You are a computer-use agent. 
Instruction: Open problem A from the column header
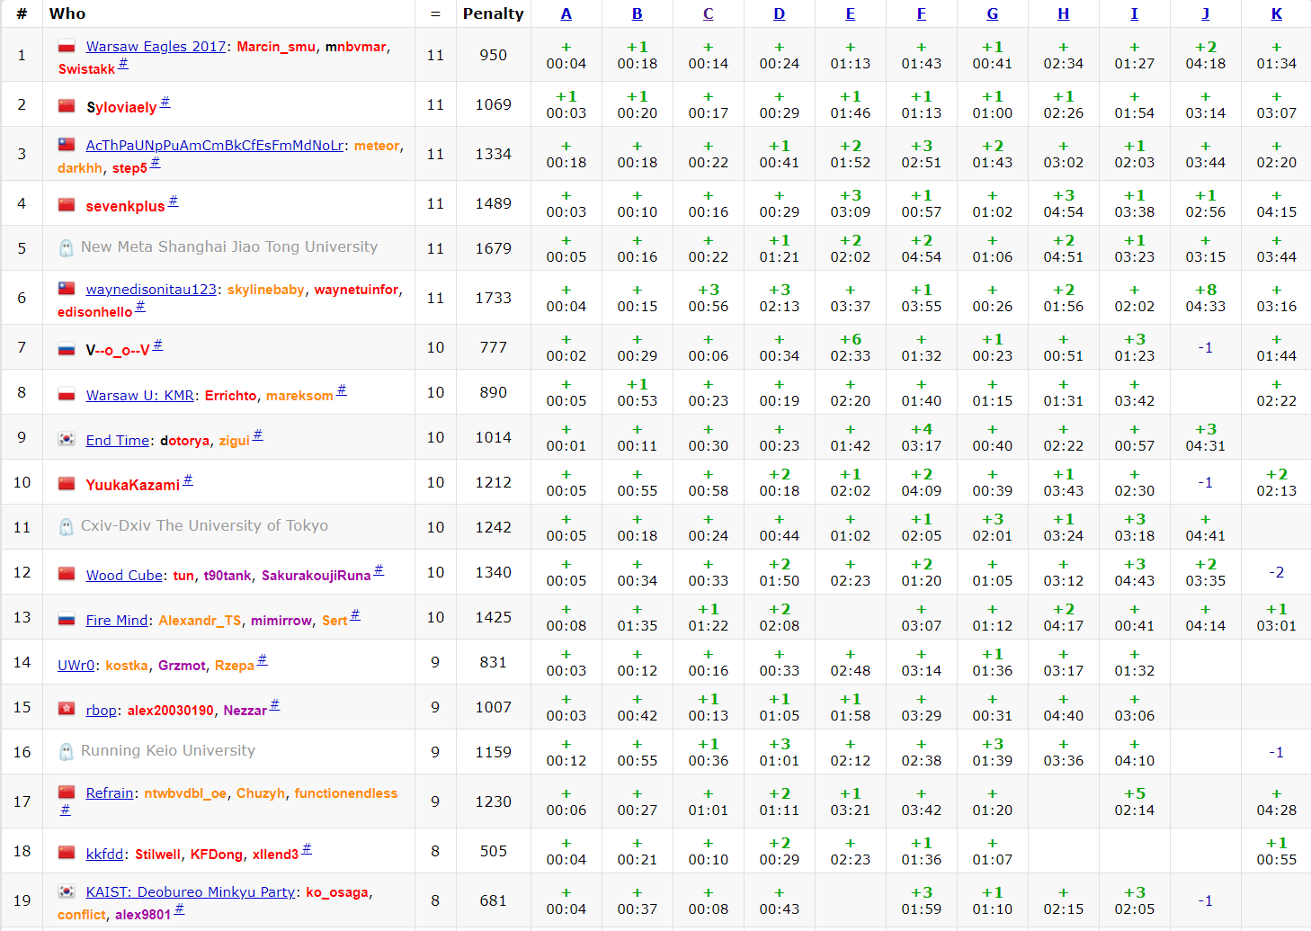[566, 13]
